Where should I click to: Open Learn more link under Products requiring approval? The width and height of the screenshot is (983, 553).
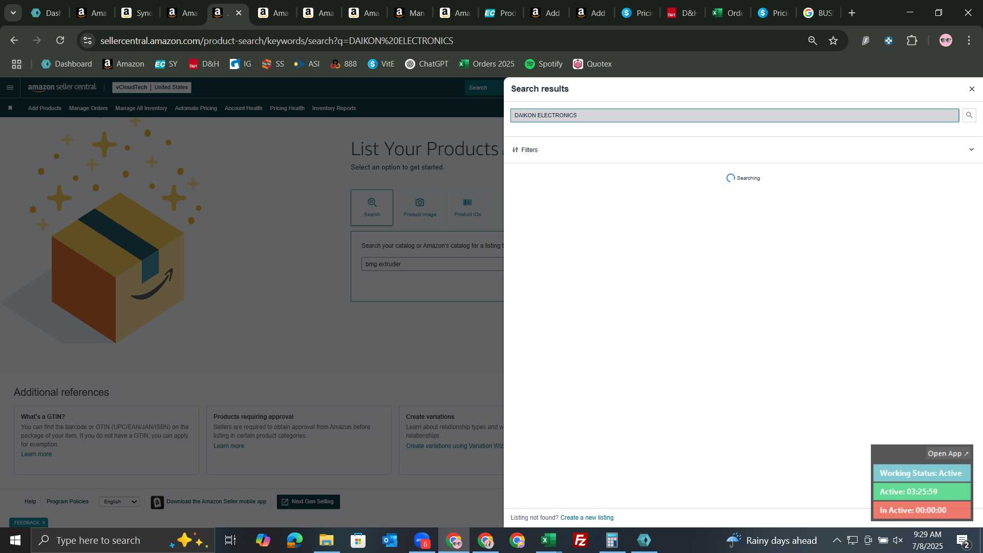click(229, 446)
